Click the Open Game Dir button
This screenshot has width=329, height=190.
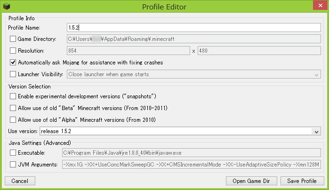tap(251, 181)
